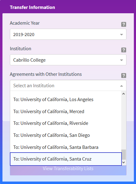136x184 pixels.
Task: Click the dropdown list scrollbar thumb
Action: coord(123,154)
